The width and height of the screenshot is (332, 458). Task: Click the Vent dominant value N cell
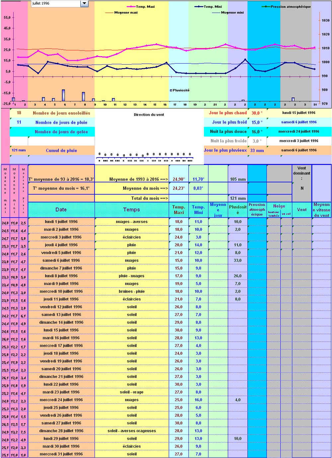pos(302,188)
